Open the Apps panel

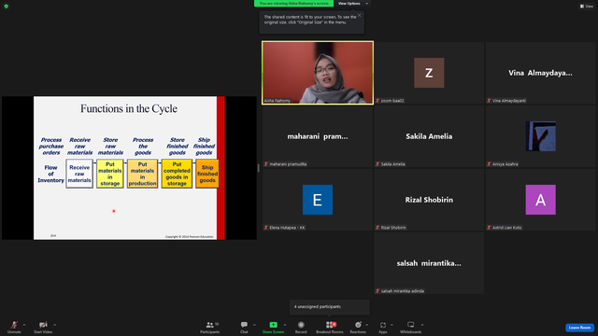click(383, 327)
